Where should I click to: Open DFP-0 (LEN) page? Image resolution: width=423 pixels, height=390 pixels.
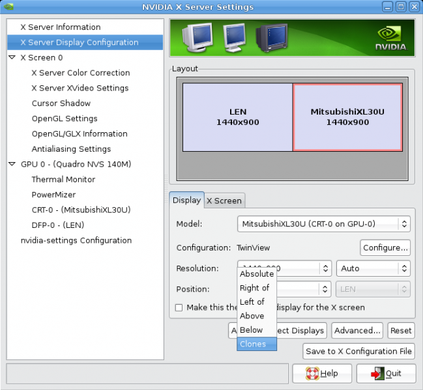pos(58,225)
